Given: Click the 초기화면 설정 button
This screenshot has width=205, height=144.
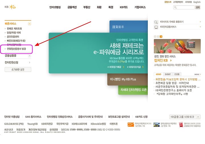Looking at the screenshot, I should 18,69.
